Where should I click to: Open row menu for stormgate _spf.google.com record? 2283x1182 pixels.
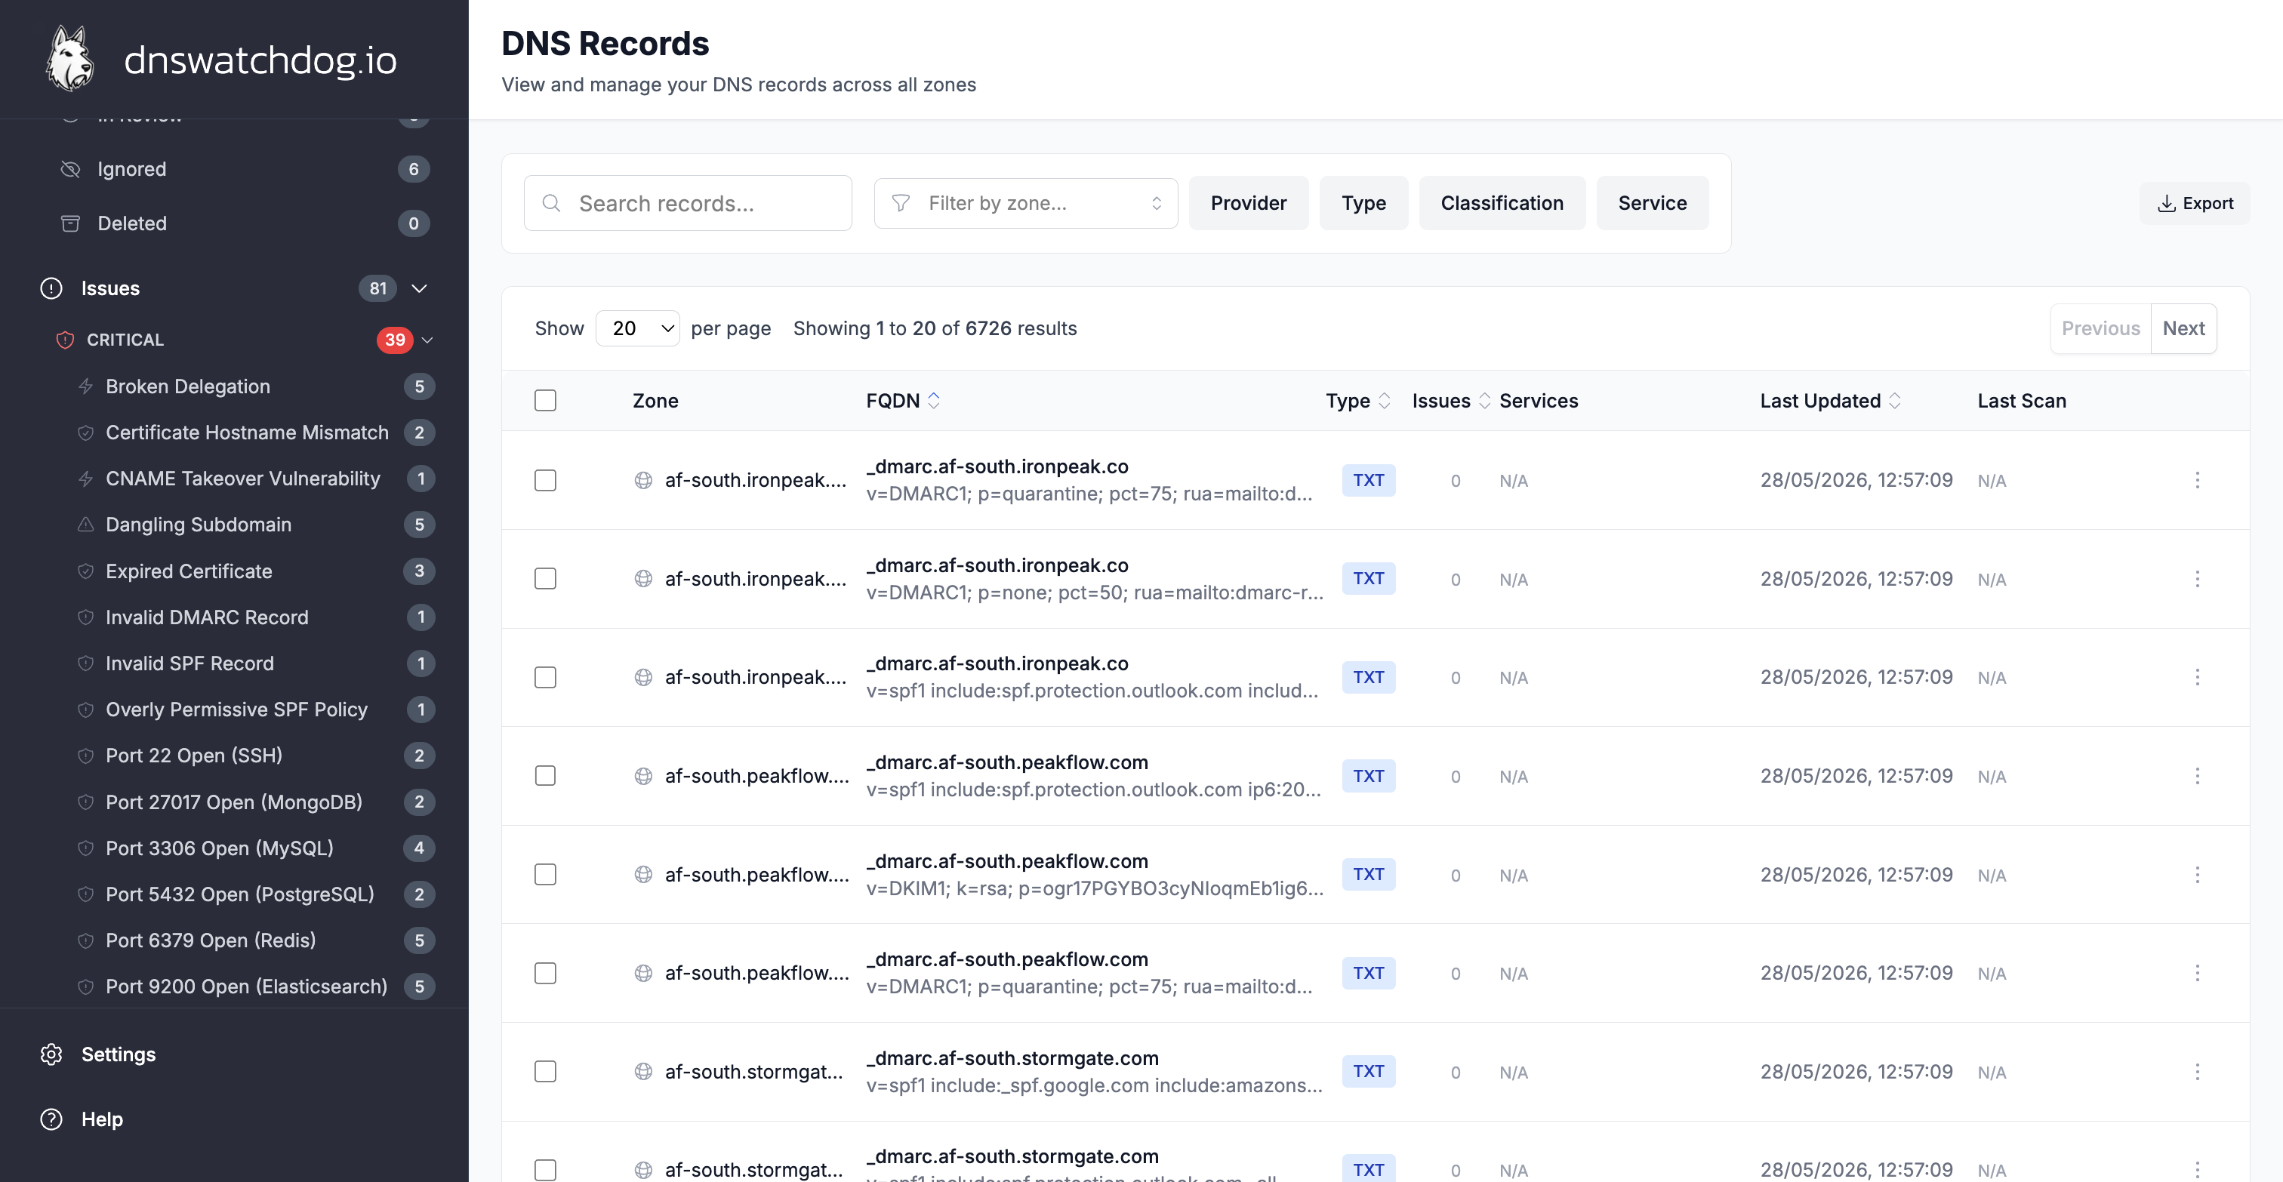pyautogui.click(x=2197, y=1072)
